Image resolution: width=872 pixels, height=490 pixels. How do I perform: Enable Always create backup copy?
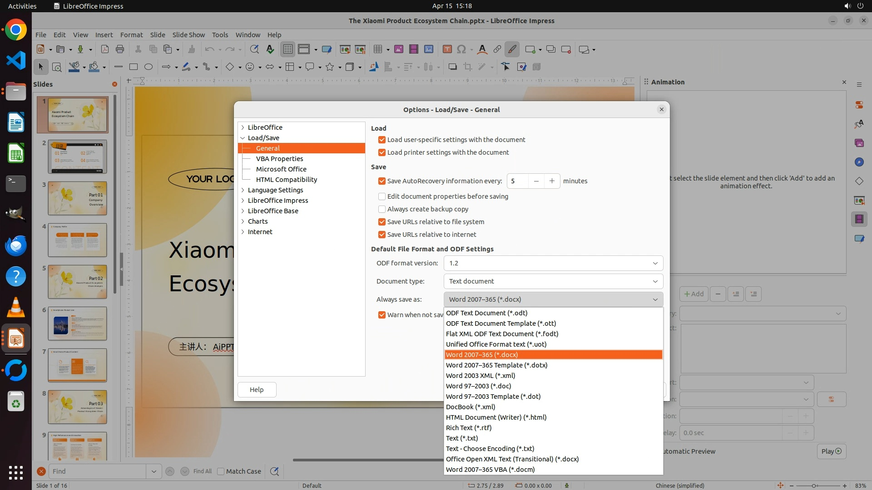(382, 209)
